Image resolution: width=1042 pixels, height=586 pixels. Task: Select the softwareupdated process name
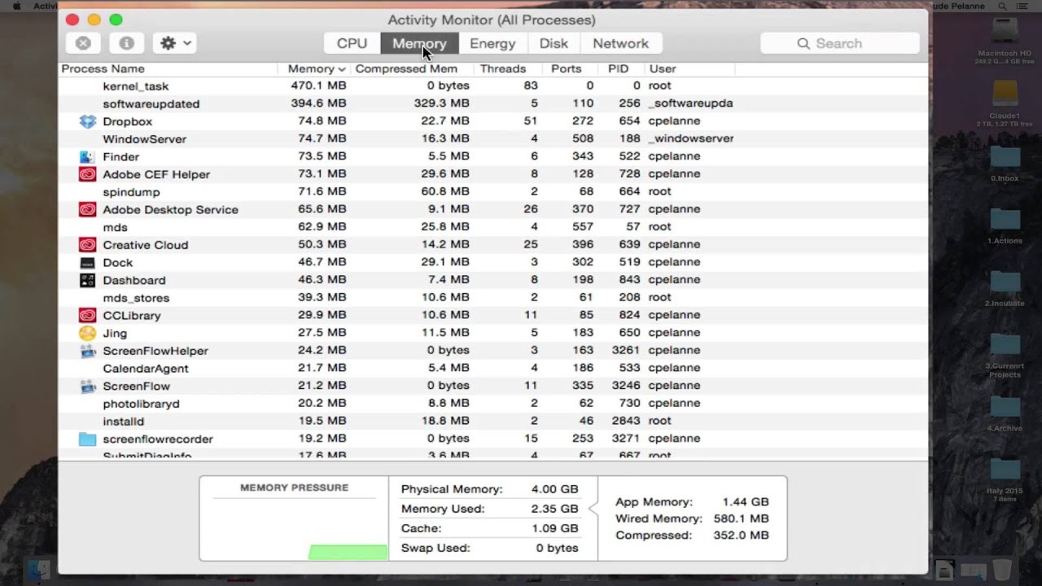pos(151,103)
